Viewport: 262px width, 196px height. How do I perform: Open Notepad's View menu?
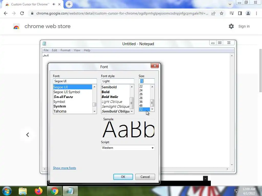[77, 50]
